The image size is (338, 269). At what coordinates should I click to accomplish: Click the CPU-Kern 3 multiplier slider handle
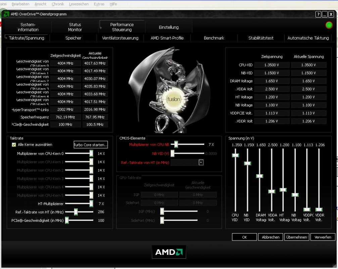[91, 179]
